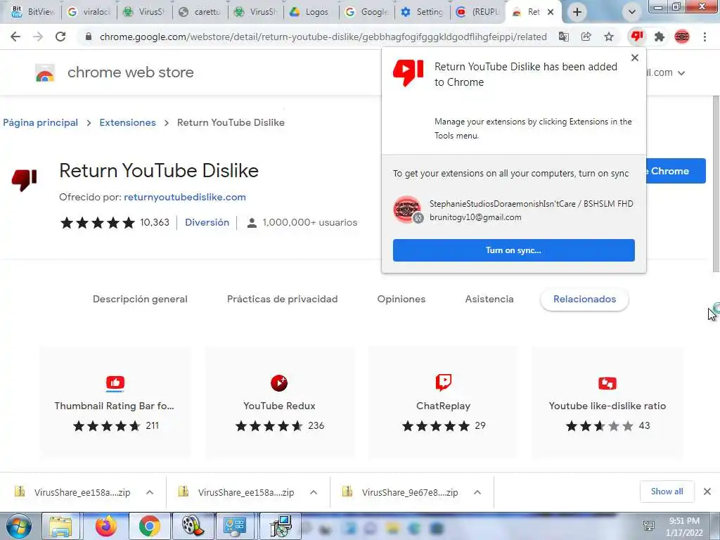Go forward using browser forward arrow
This screenshot has height=540, width=720.
[x=38, y=37]
